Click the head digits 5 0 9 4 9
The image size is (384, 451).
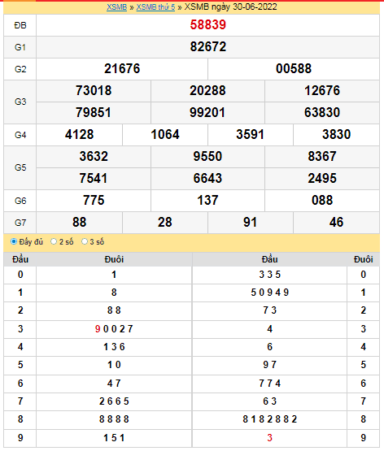click(x=270, y=293)
